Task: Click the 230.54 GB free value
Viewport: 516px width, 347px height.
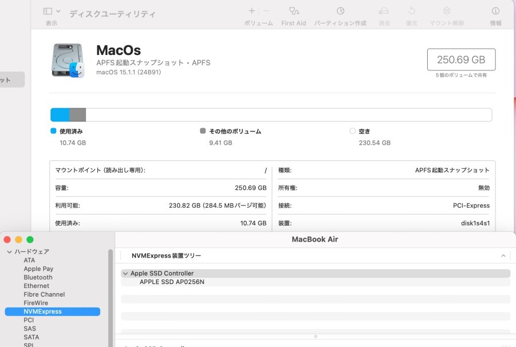Action: click(x=374, y=143)
